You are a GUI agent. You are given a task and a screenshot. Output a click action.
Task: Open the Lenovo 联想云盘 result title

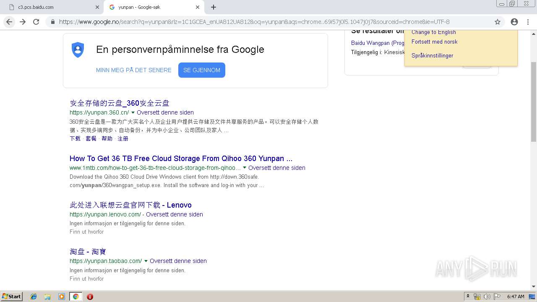coord(130,205)
